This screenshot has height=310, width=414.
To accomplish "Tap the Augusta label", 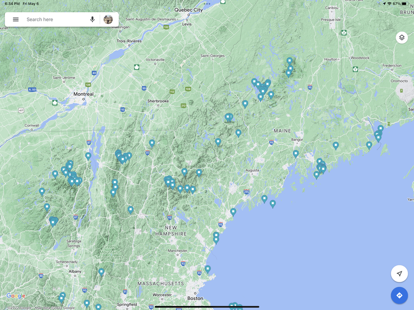I will 252,170.
